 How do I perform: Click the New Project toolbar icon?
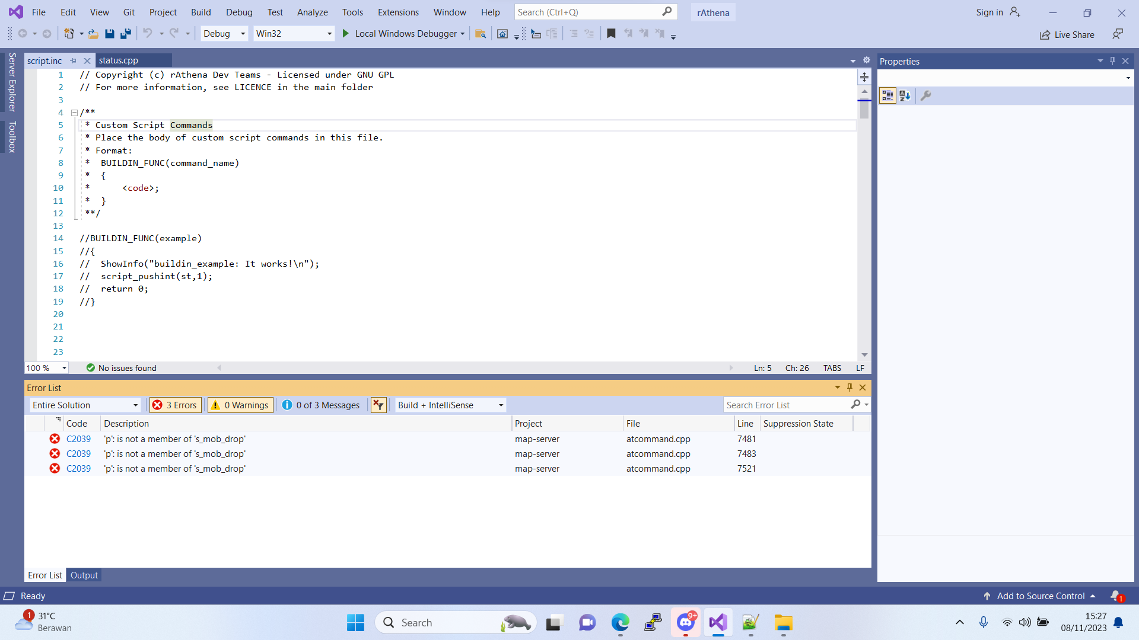click(69, 34)
